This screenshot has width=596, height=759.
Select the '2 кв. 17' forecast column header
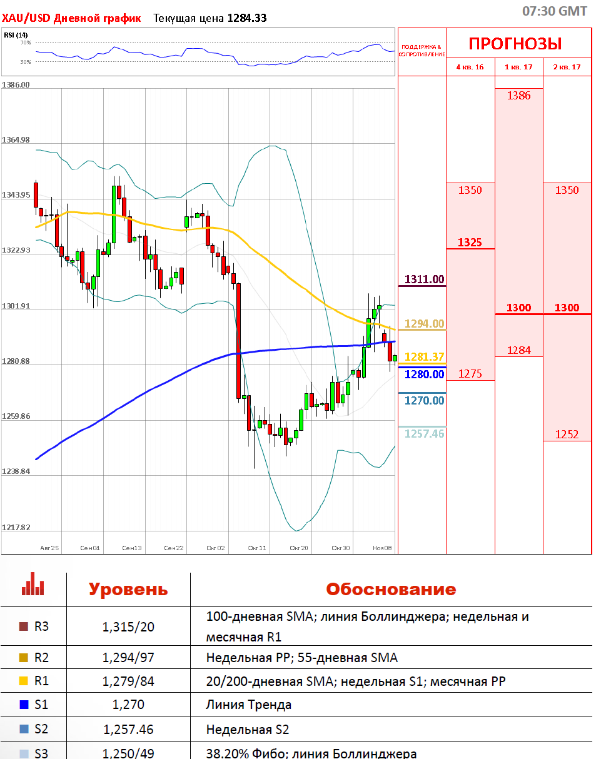(567, 67)
